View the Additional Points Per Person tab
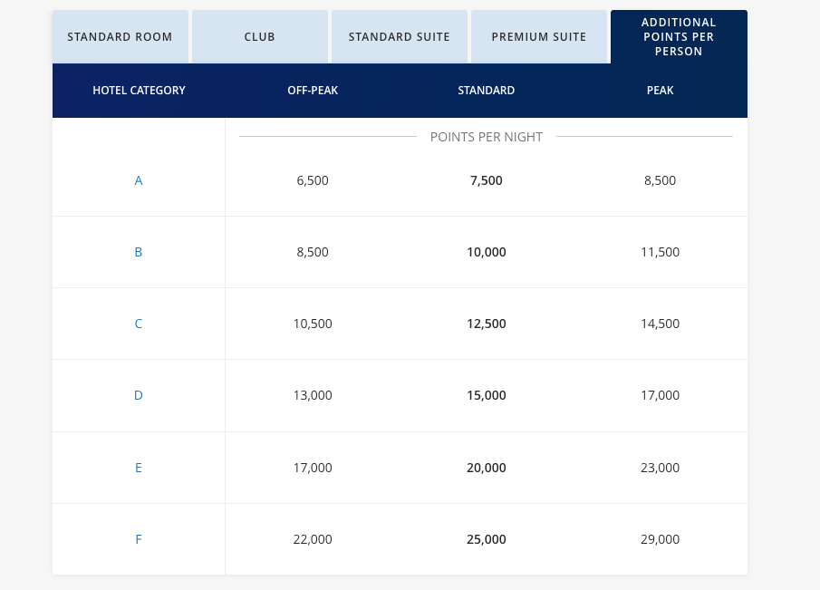Image resolution: width=820 pixels, height=590 pixels. [x=678, y=36]
